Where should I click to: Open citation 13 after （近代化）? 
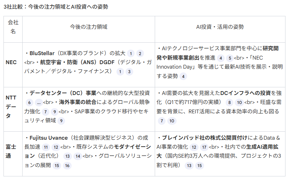coord(67,156)
